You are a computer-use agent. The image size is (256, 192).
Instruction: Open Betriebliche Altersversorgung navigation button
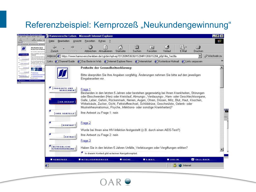point(62,148)
